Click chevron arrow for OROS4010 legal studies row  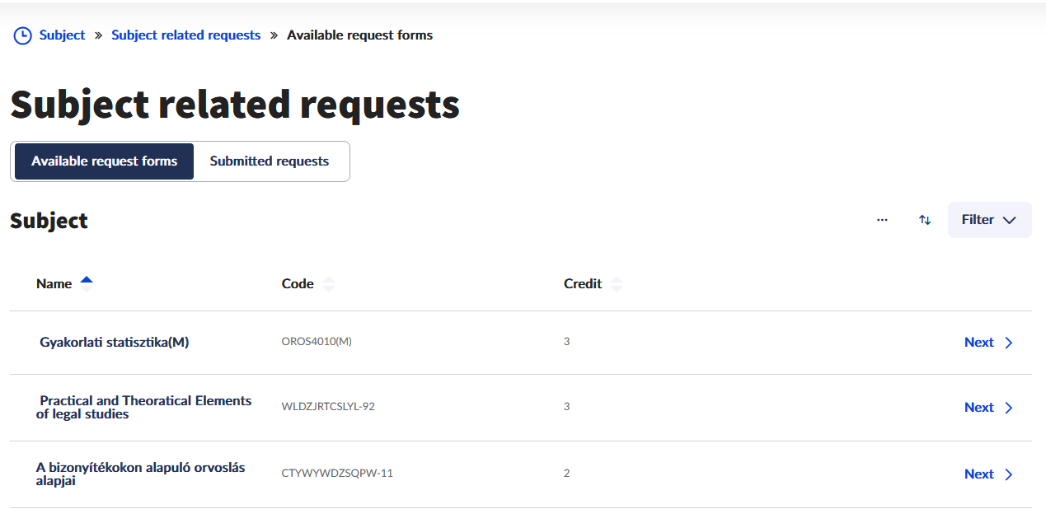1009,408
